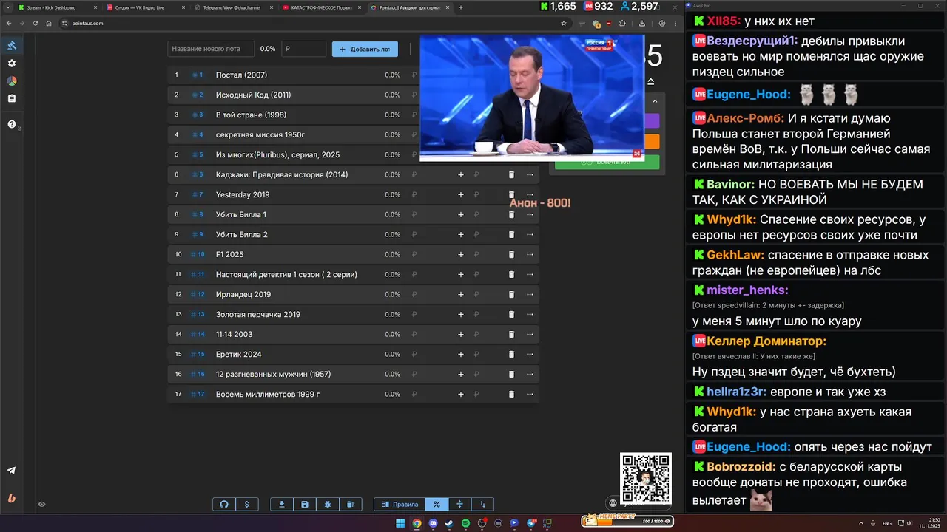This screenshot has width=947, height=532.
Task: Open the wheel chart icon in sidebar
Action: (12, 81)
